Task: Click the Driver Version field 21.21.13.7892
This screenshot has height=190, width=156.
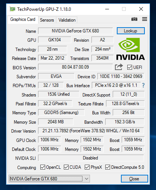Action: coord(91,131)
